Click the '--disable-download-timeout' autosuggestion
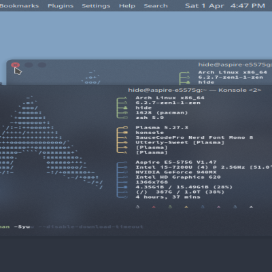 point(91,226)
